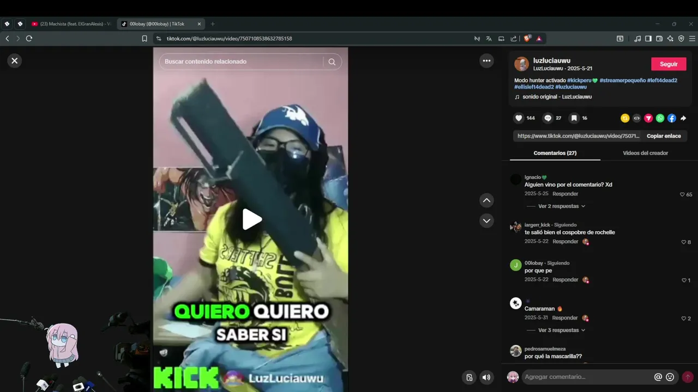Viewport: 698px width, 392px height.
Task: Close the 00lobay TikTok browser tab
Action: click(199, 24)
